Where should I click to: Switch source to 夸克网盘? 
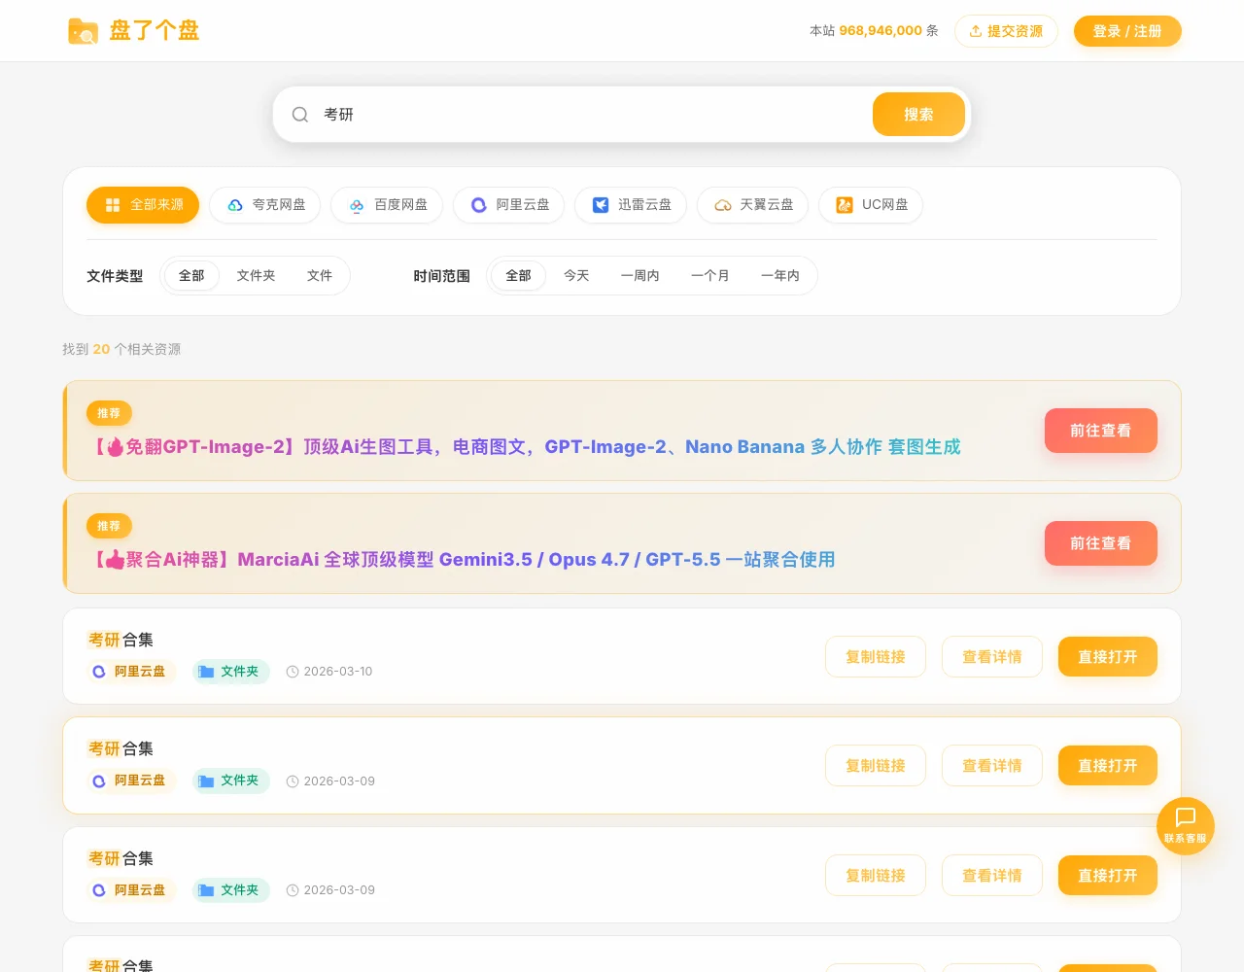tap(265, 205)
